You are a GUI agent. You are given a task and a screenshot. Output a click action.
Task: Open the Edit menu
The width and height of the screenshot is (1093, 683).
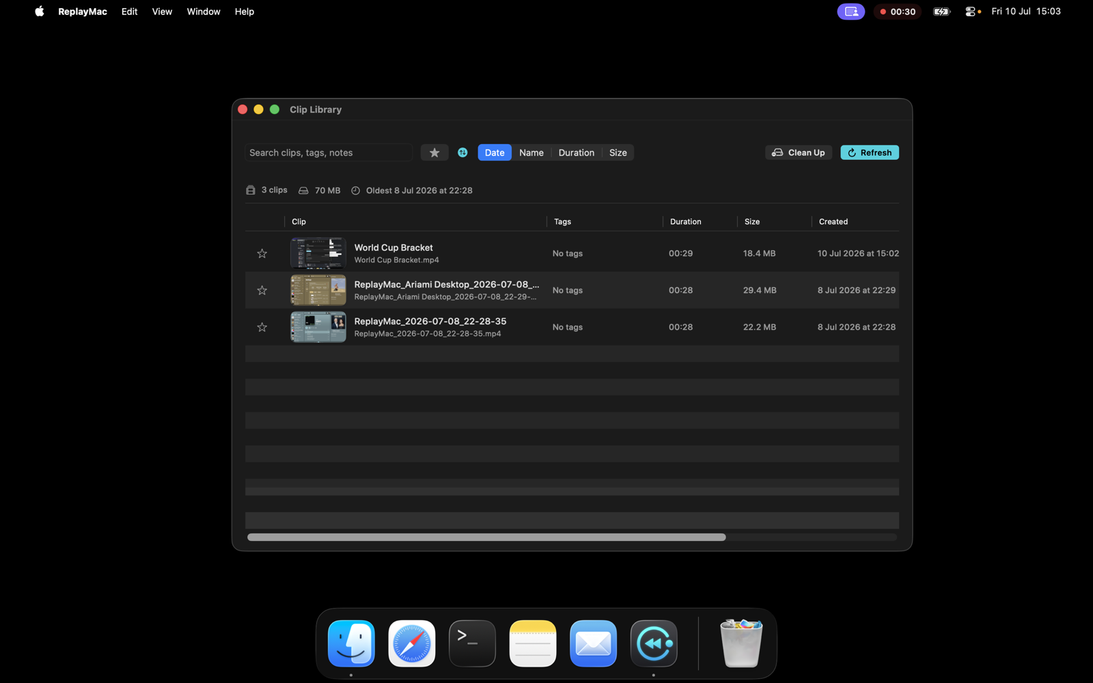[129, 12]
